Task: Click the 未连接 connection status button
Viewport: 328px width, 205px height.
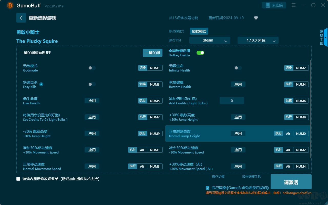Action: (x=274, y=5)
